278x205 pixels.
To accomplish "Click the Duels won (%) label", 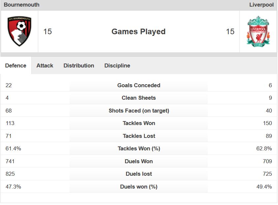I will click(x=139, y=187).
